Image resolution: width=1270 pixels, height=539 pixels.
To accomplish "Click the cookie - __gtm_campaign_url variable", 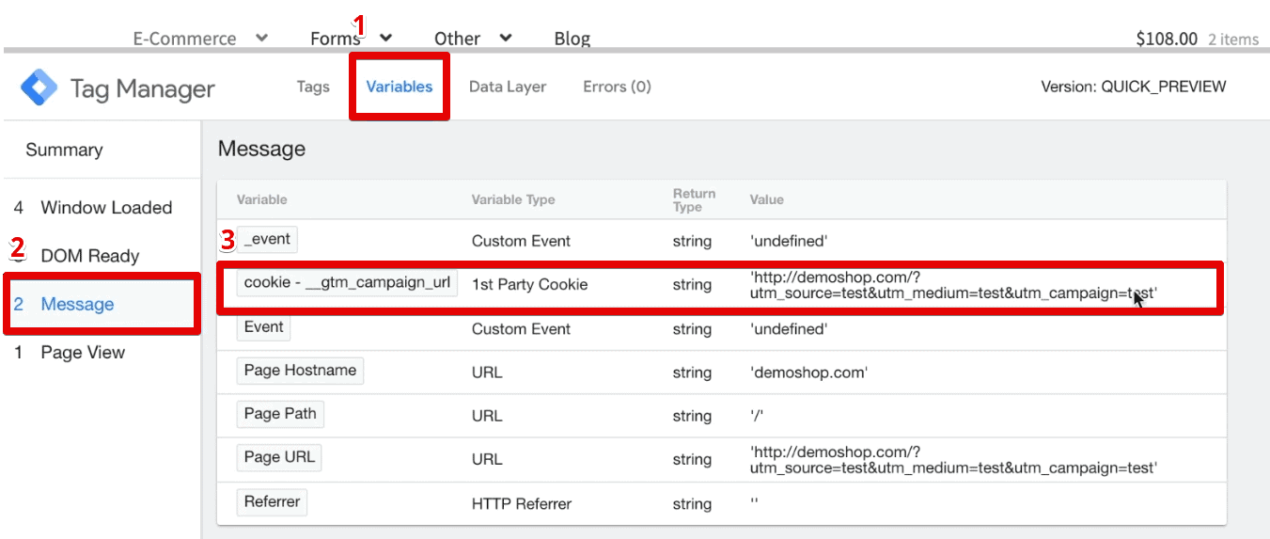I will 347,283.
